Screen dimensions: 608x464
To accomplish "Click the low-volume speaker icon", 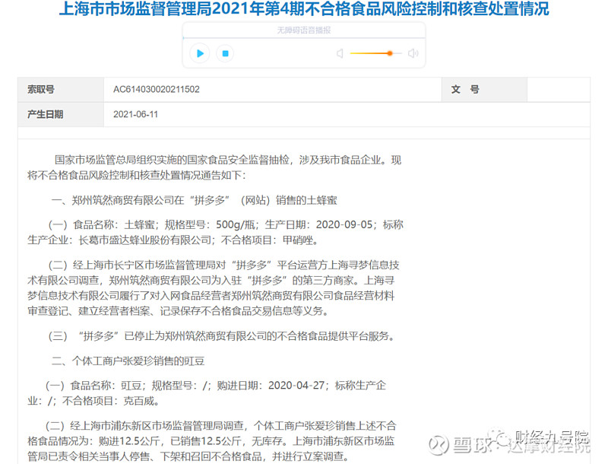I will (x=340, y=53).
